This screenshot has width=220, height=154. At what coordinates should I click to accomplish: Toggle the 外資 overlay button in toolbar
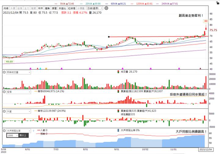[x=13, y=9]
